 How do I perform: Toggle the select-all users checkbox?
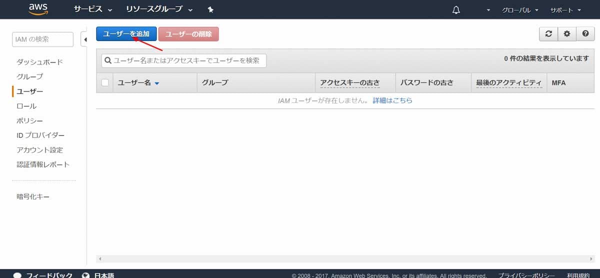pyautogui.click(x=105, y=82)
